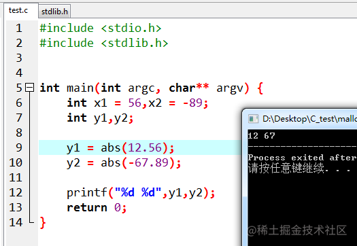
Task: Click line number 7 in gutter
Action: [19, 118]
